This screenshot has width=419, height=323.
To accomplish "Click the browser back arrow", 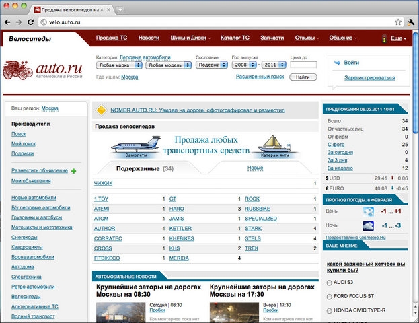I will (7, 22).
